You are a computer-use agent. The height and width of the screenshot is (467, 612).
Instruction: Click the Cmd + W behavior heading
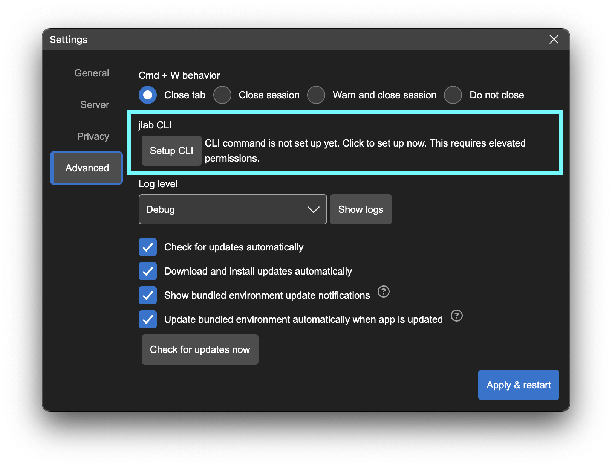179,75
